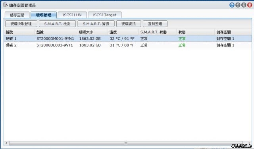Screen dimensions: 254x149
Task: Click 硬碟 1 size 1863.02 GB
Action: point(90,39)
